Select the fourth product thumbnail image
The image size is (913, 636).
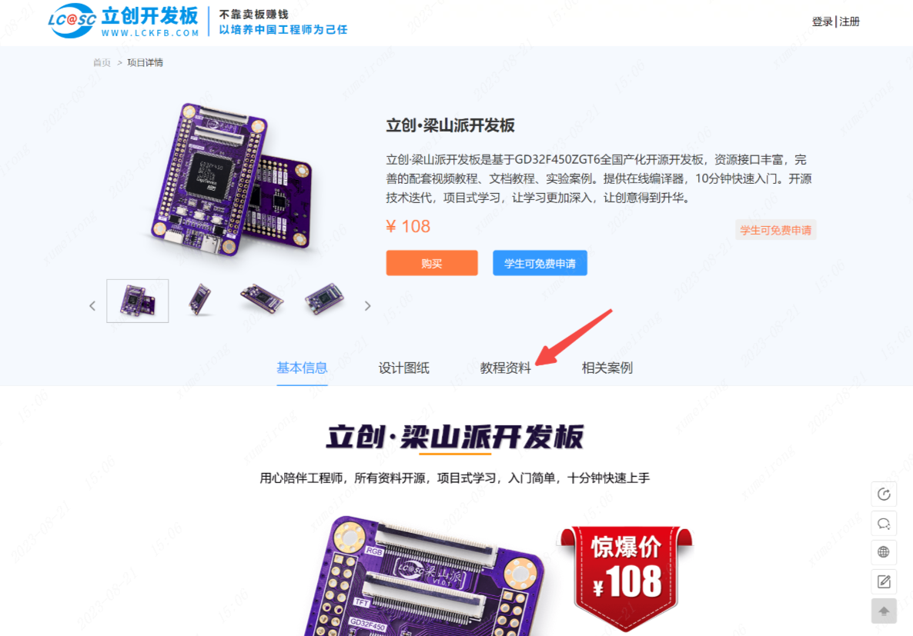pos(324,299)
